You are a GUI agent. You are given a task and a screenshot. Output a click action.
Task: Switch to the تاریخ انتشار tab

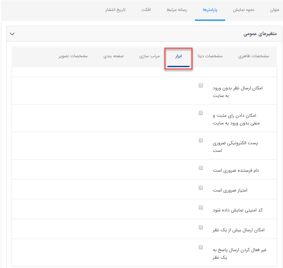click(x=115, y=10)
